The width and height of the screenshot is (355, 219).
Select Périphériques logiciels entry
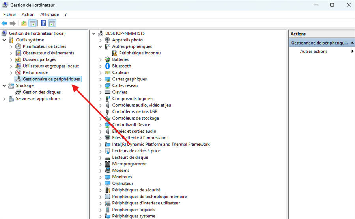134,210
